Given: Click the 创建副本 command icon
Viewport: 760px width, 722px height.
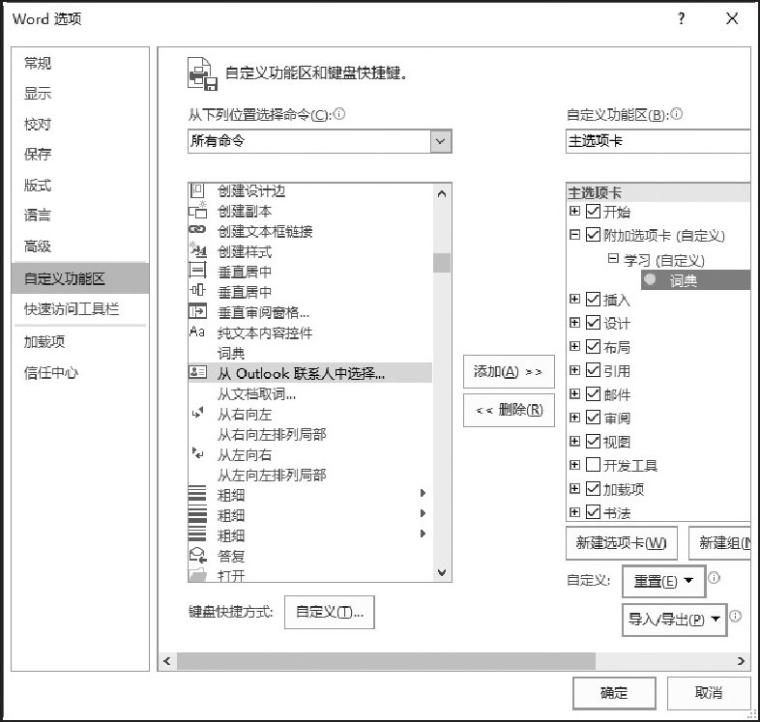Looking at the screenshot, I should click(x=197, y=211).
